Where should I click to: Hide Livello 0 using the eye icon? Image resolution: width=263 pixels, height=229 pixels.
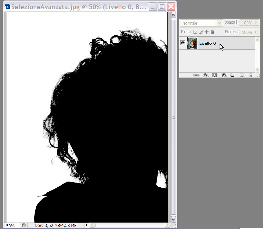tap(183, 43)
